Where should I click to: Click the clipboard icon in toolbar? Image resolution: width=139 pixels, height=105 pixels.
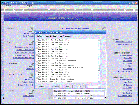pos(92,10)
